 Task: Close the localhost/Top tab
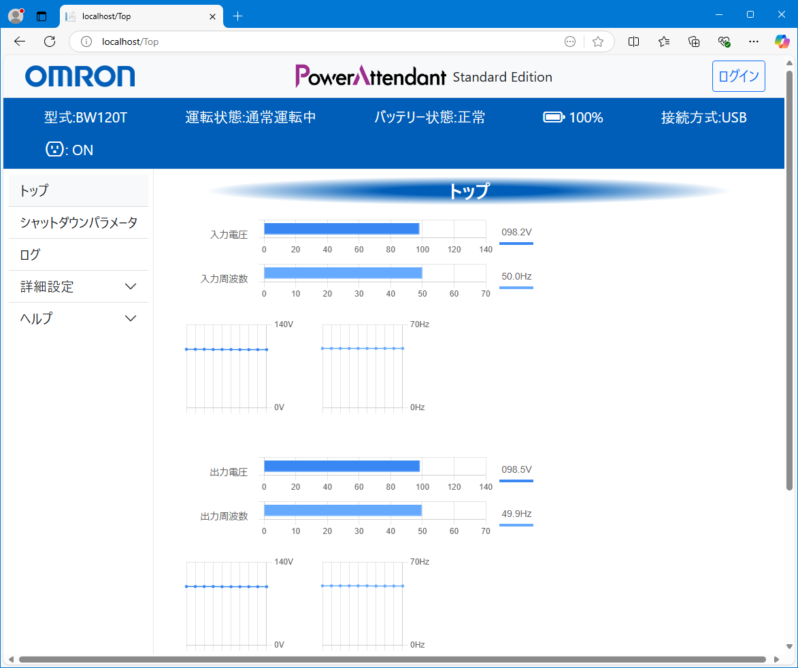pos(213,16)
